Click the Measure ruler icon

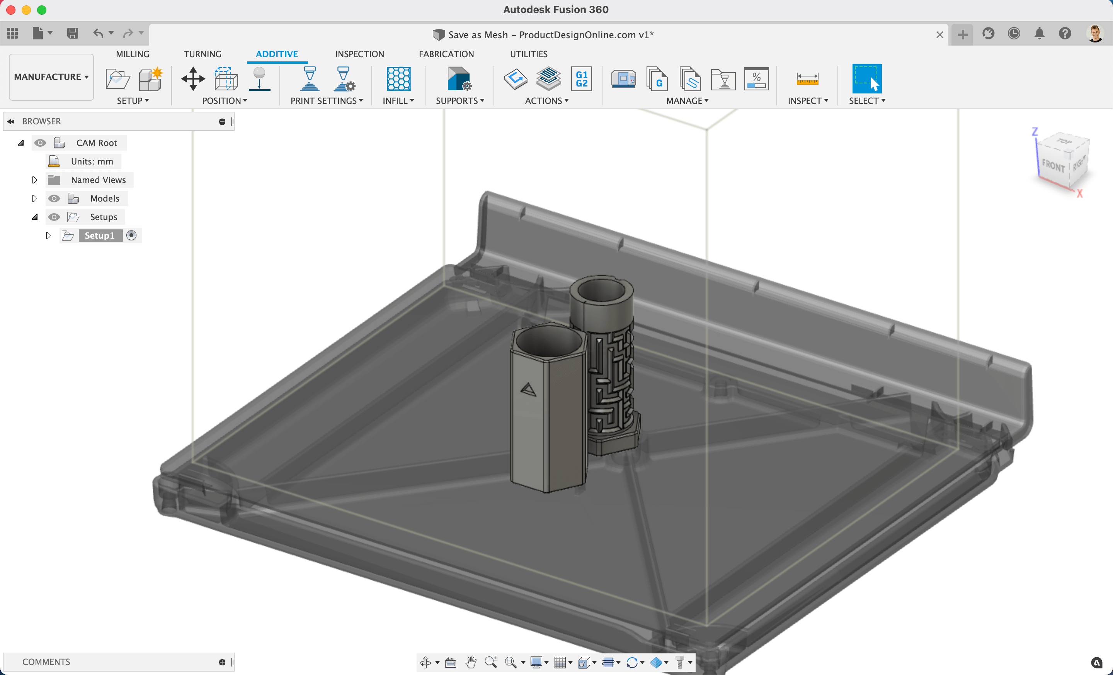pyautogui.click(x=807, y=79)
